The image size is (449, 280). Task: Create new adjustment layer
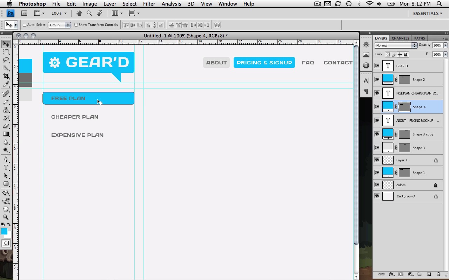(x=410, y=274)
